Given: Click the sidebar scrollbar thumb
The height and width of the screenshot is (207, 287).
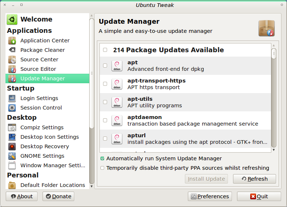Looking at the screenshot, I should tap(92, 73).
